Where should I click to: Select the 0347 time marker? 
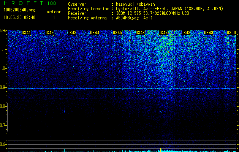click(x=163, y=33)
